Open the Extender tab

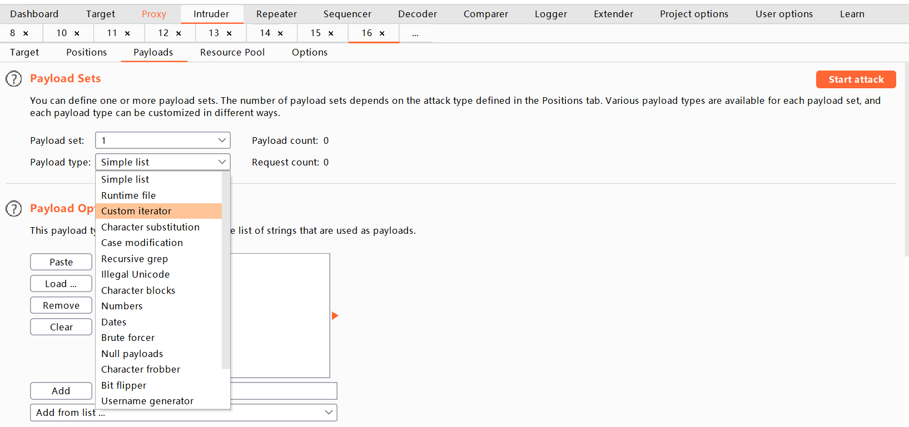click(613, 14)
